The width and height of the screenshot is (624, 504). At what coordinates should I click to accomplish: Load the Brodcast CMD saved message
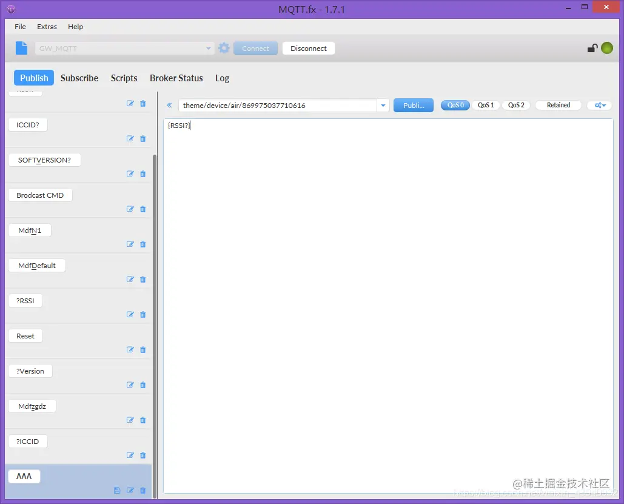pos(40,195)
